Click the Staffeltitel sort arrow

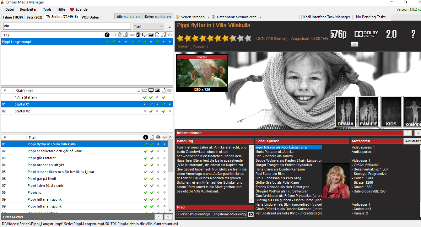(x=139, y=91)
